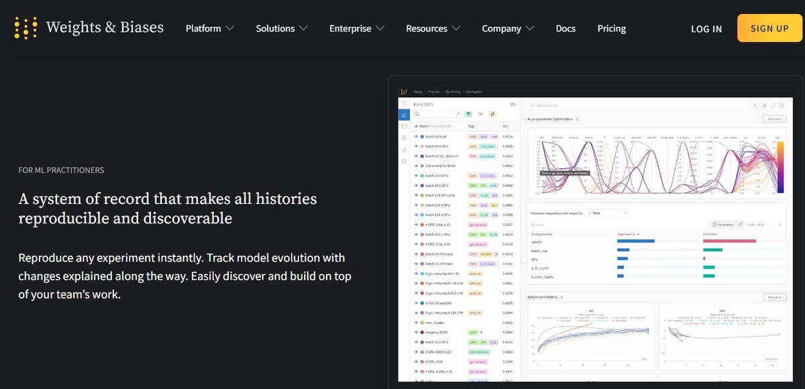
Task: Click the W&B logo in dashboard header
Action: coord(404,91)
